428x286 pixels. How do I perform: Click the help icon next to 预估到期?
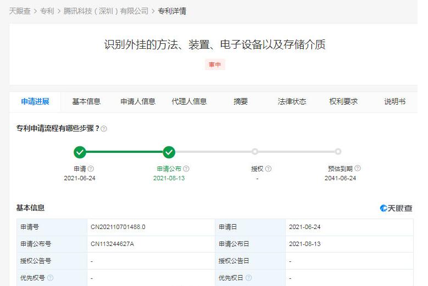pos(358,169)
